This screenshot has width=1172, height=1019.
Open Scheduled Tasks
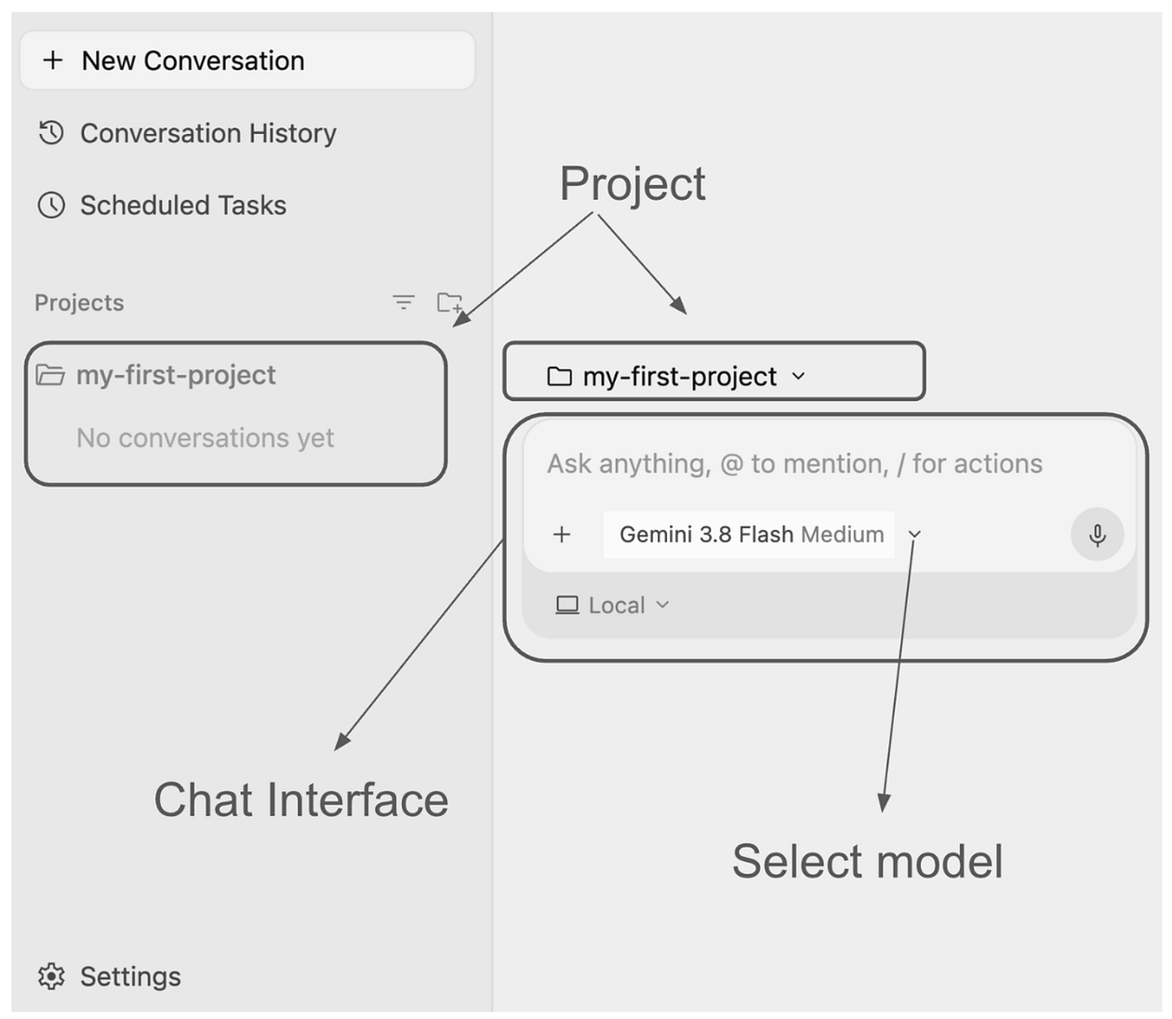click(162, 205)
